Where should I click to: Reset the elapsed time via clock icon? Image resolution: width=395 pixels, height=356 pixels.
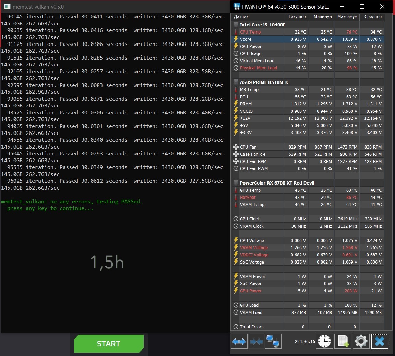(x=324, y=341)
